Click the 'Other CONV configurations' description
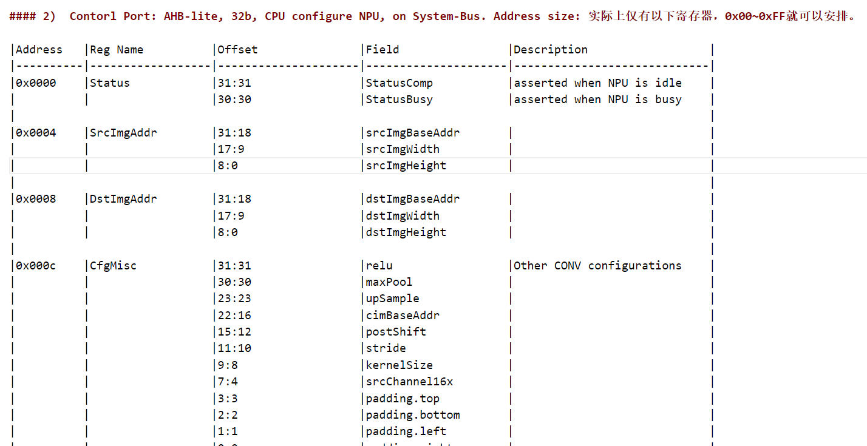This screenshot has width=867, height=446. coord(597,266)
